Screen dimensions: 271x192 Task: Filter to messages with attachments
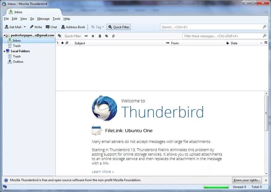click(x=113, y=36)
